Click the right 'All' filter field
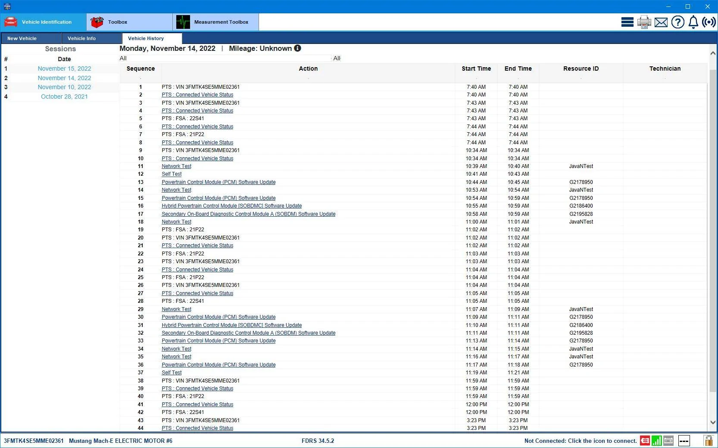Screen dimensions: 718x448 (337, 58)
